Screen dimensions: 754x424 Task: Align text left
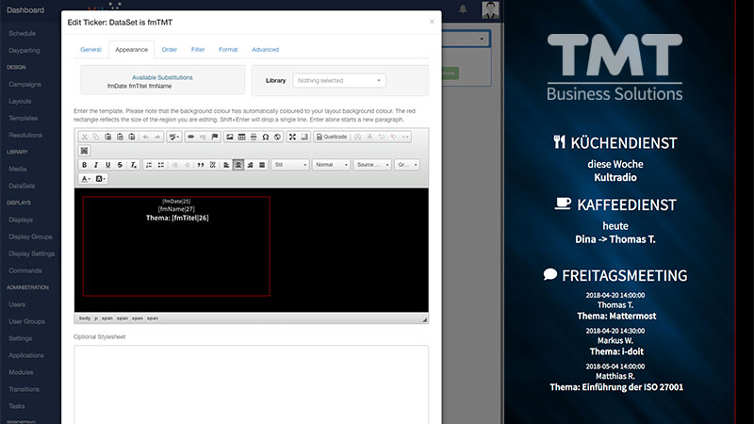click(x=226, y=165)
